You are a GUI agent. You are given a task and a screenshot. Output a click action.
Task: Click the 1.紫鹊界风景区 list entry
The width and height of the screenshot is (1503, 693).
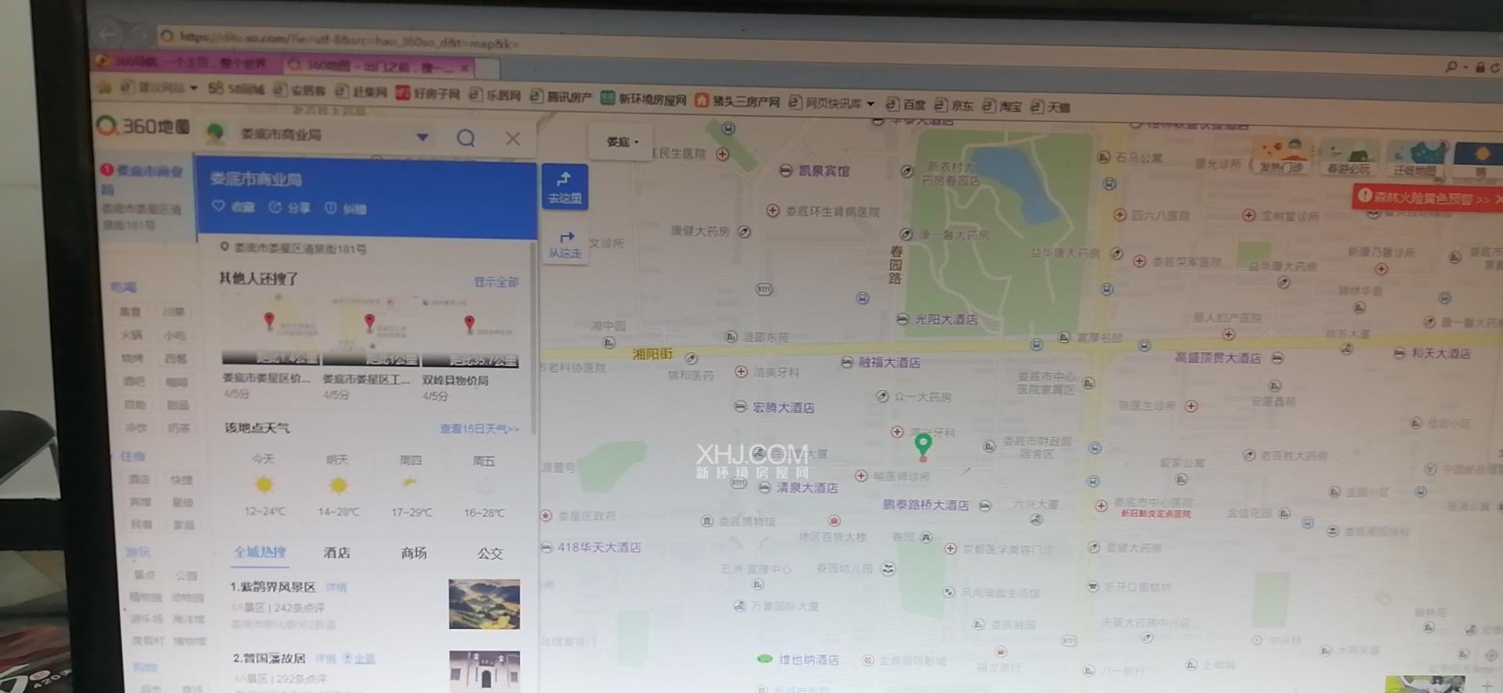(x=273, y=587)
